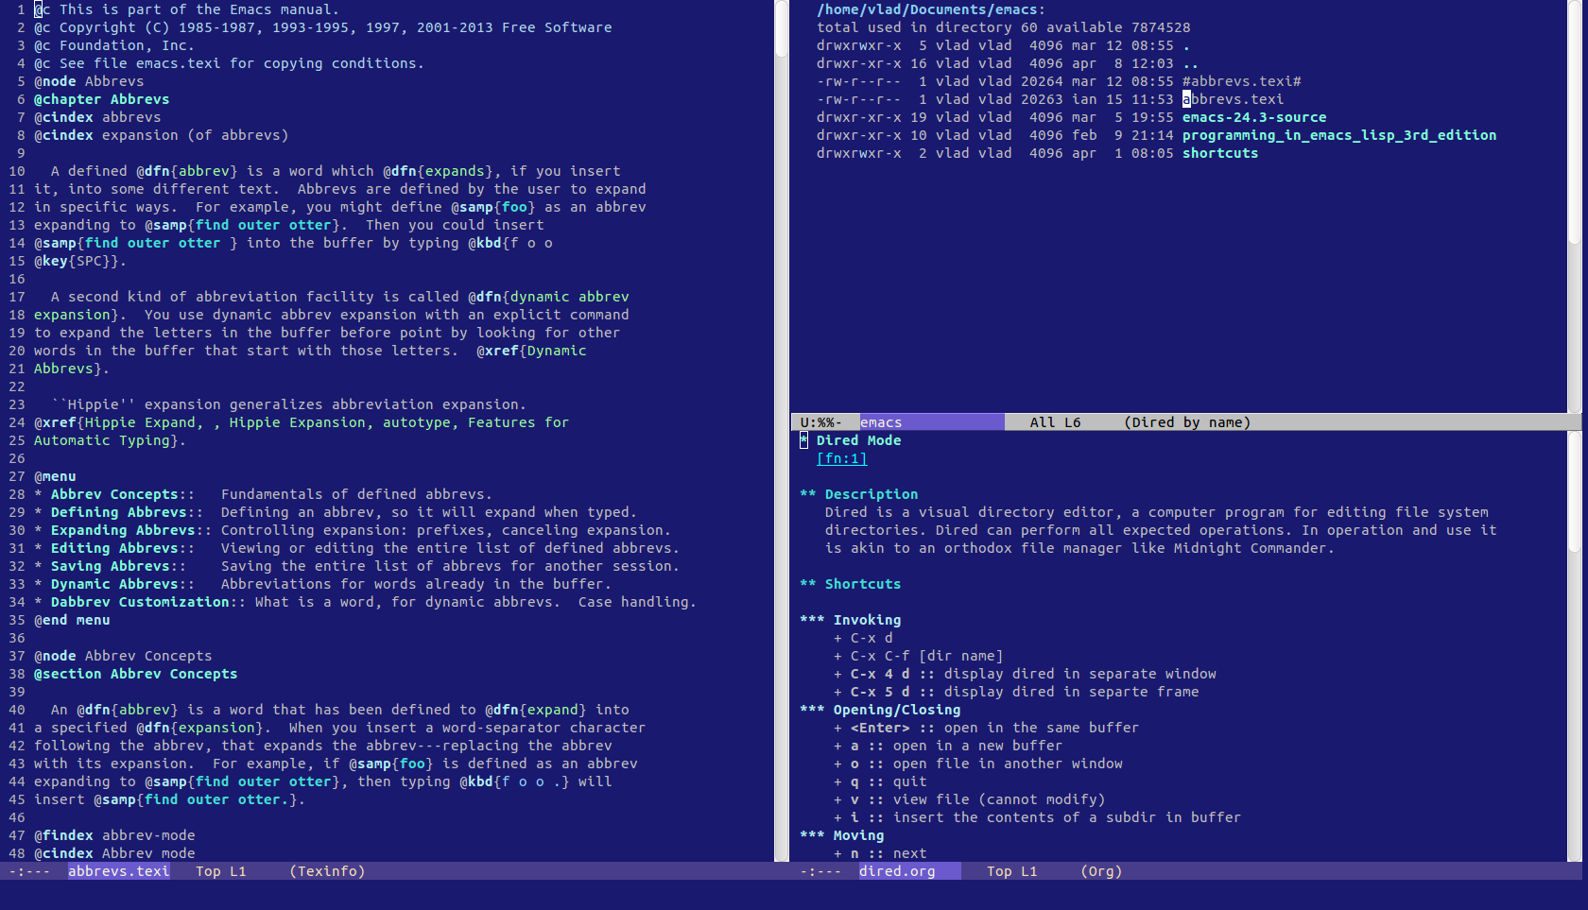Collapse the Description heading in dired.org

click(x=858, y=494)
